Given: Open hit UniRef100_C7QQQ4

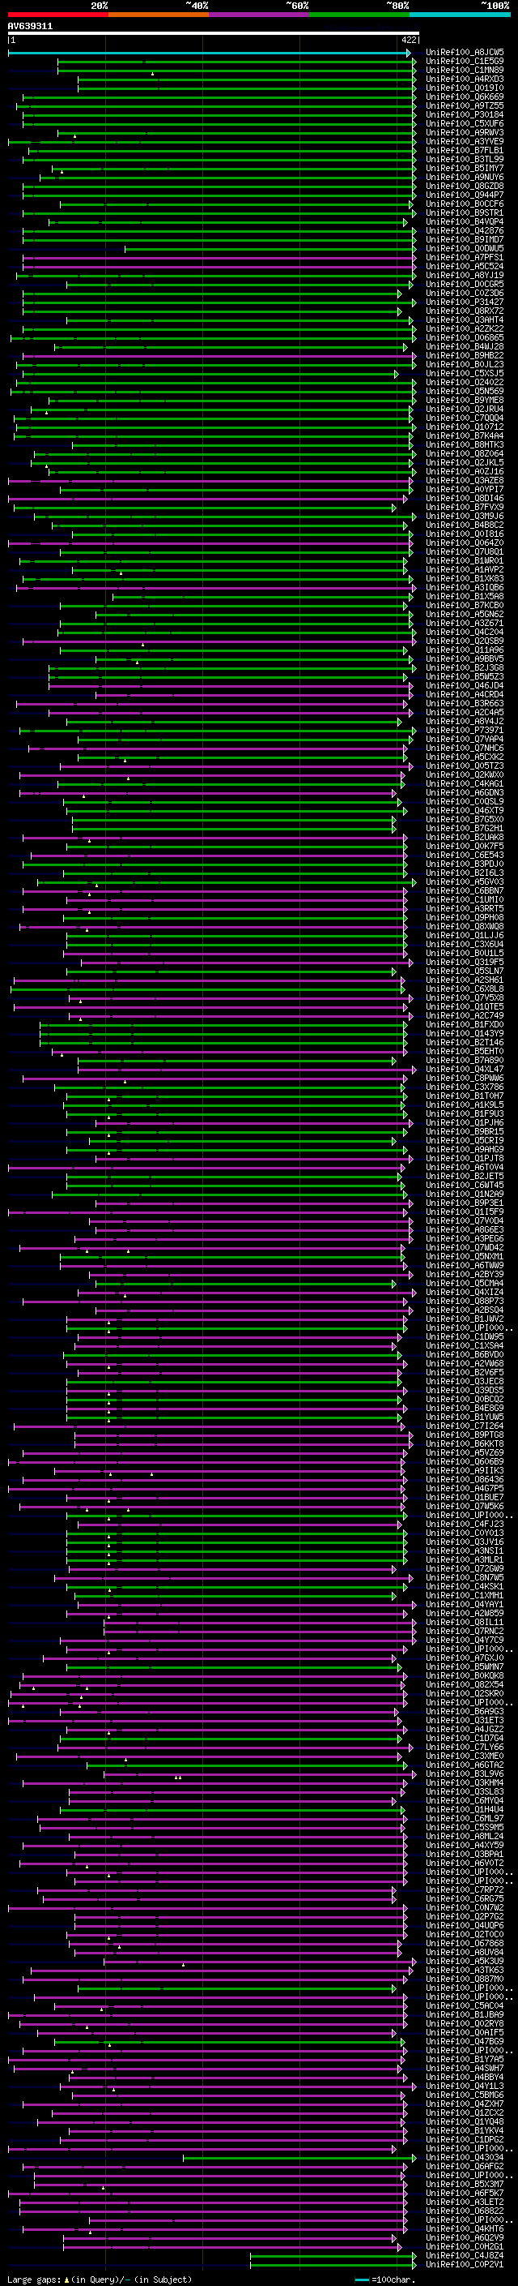Looking at the screenshot, I should [x=465, y=418].
